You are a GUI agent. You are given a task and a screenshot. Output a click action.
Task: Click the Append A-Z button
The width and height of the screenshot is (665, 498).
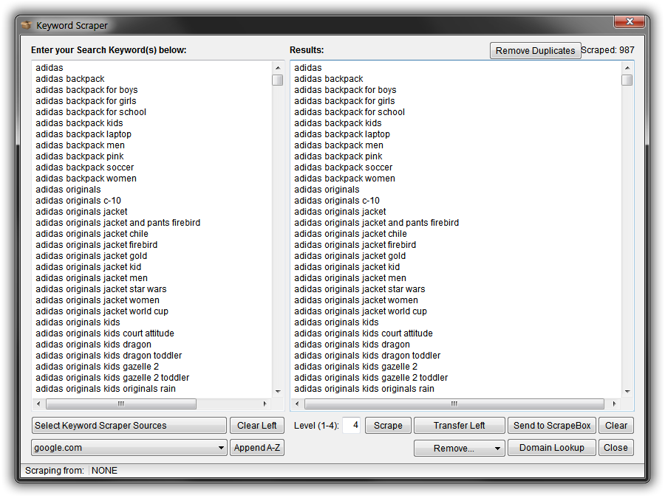click(x=257, y=448)
